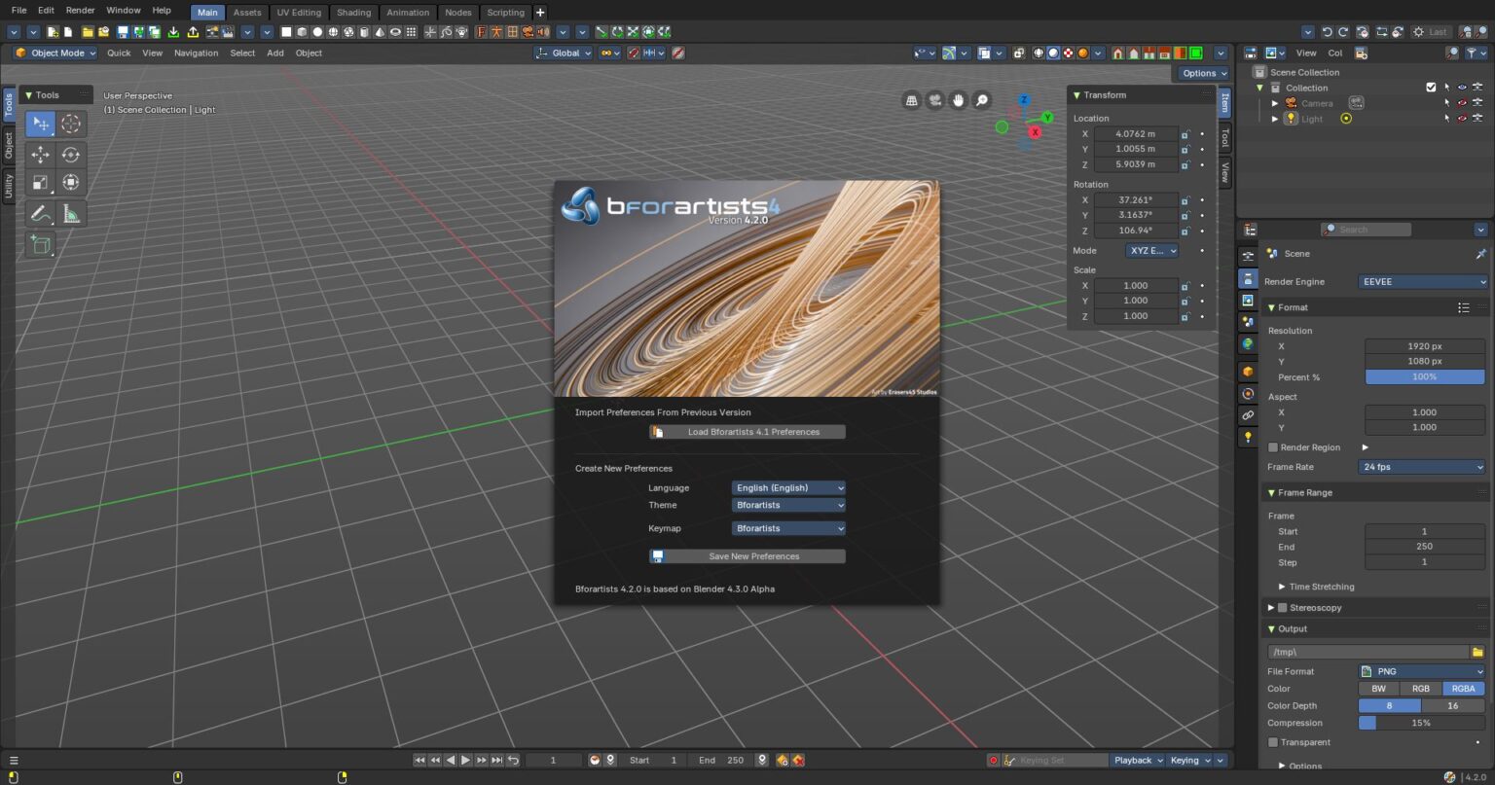The width and height of the screenshot is (1495, 785).
Task: Select the RGBA color mode button
Action: point(1463,688)
